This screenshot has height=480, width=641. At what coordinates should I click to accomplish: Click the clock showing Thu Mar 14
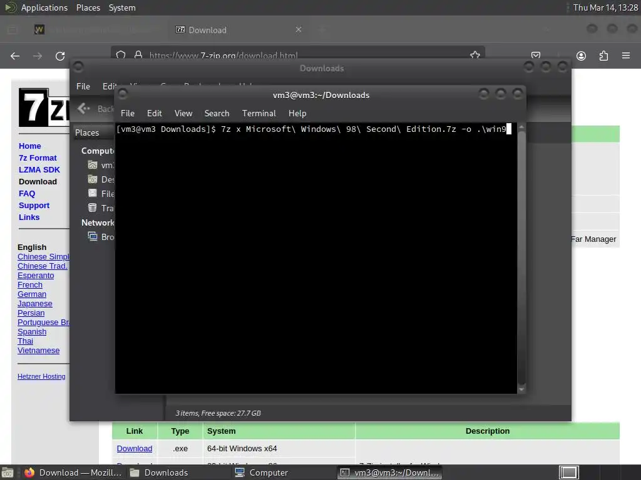point(605,7)
